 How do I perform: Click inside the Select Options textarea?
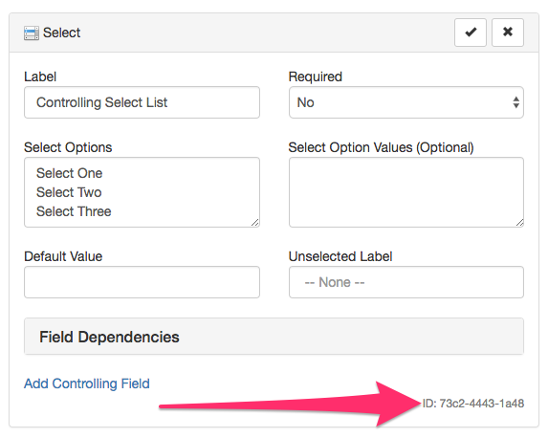click(x=142, y=192)
